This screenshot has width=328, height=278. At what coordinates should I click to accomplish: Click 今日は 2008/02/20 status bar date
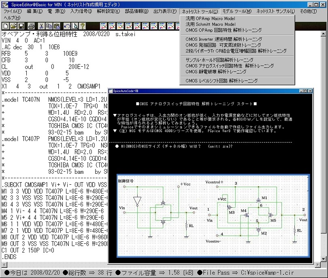pos(32,273)
